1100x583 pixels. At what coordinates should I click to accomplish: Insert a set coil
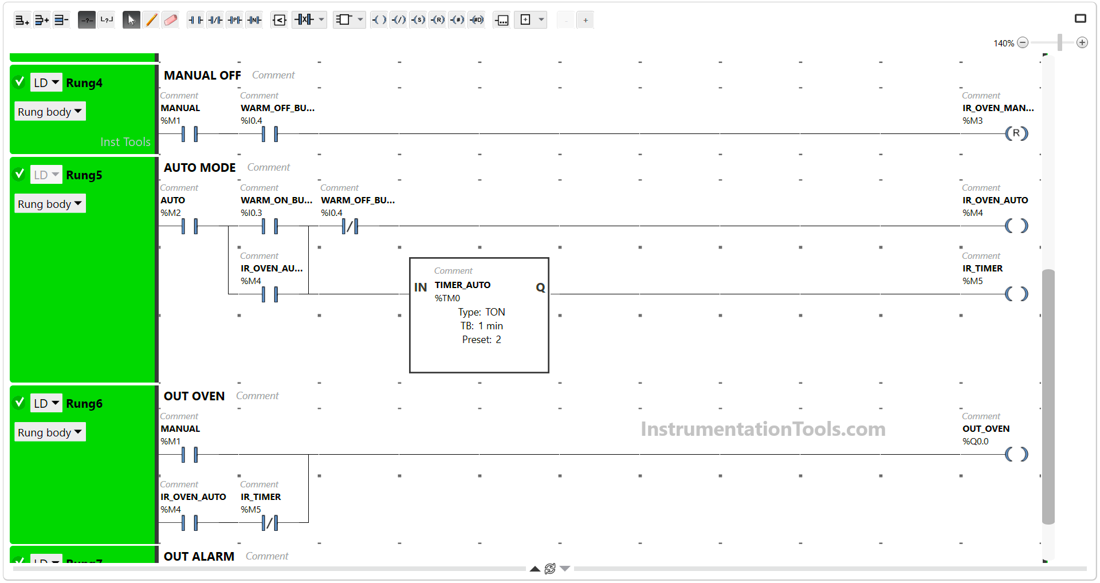click(x=418, y=20)
